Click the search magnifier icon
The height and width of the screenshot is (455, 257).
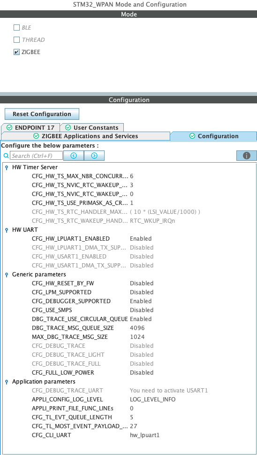[6, 156]
